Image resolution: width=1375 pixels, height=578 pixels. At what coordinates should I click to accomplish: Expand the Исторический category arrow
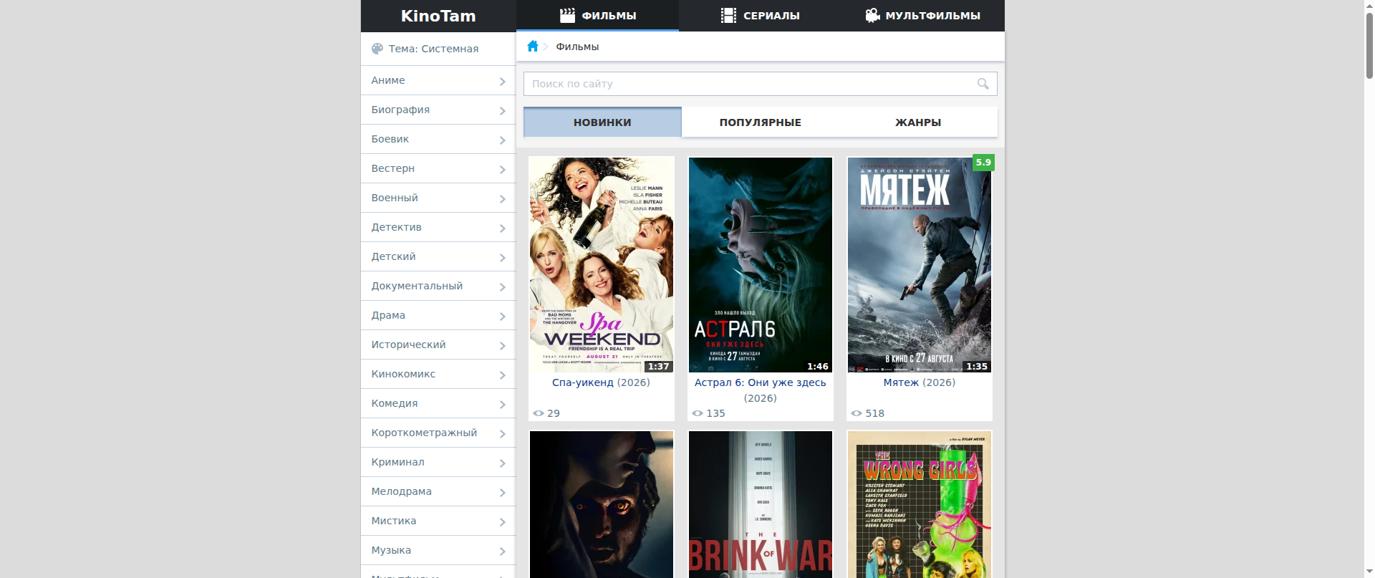click(x=502, y=345)
